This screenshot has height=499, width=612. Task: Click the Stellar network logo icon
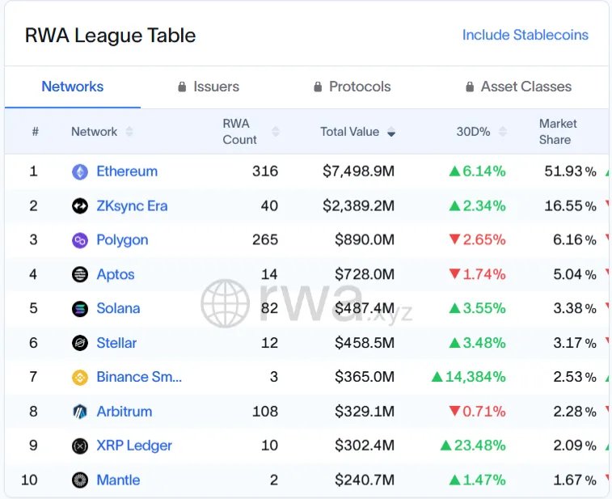[80, 343]
